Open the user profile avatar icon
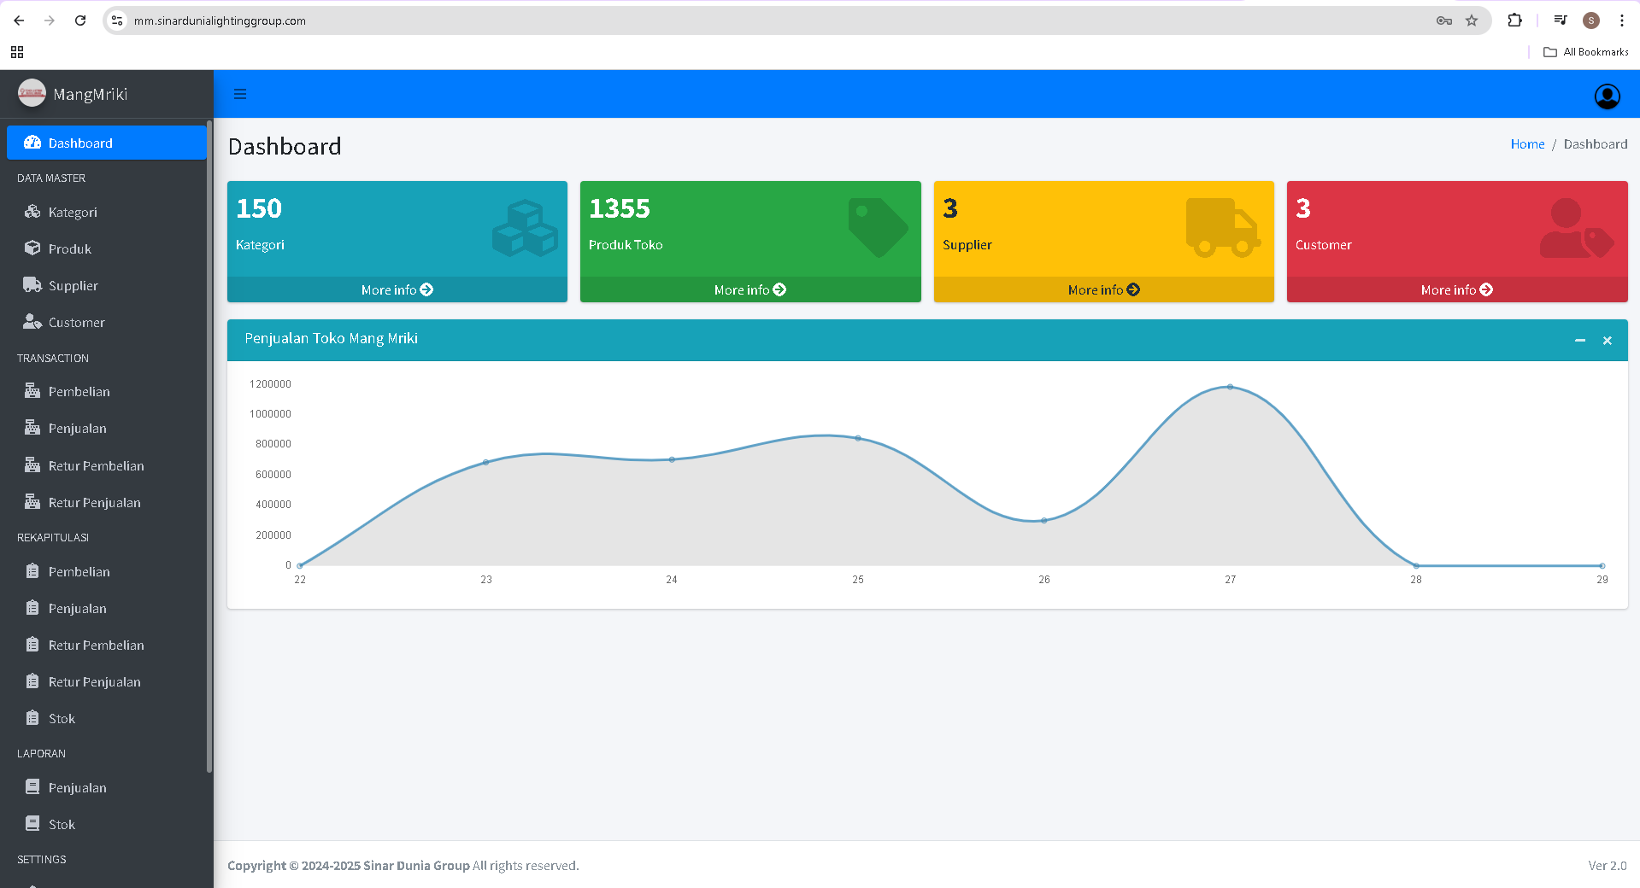 pos(1607,96)
